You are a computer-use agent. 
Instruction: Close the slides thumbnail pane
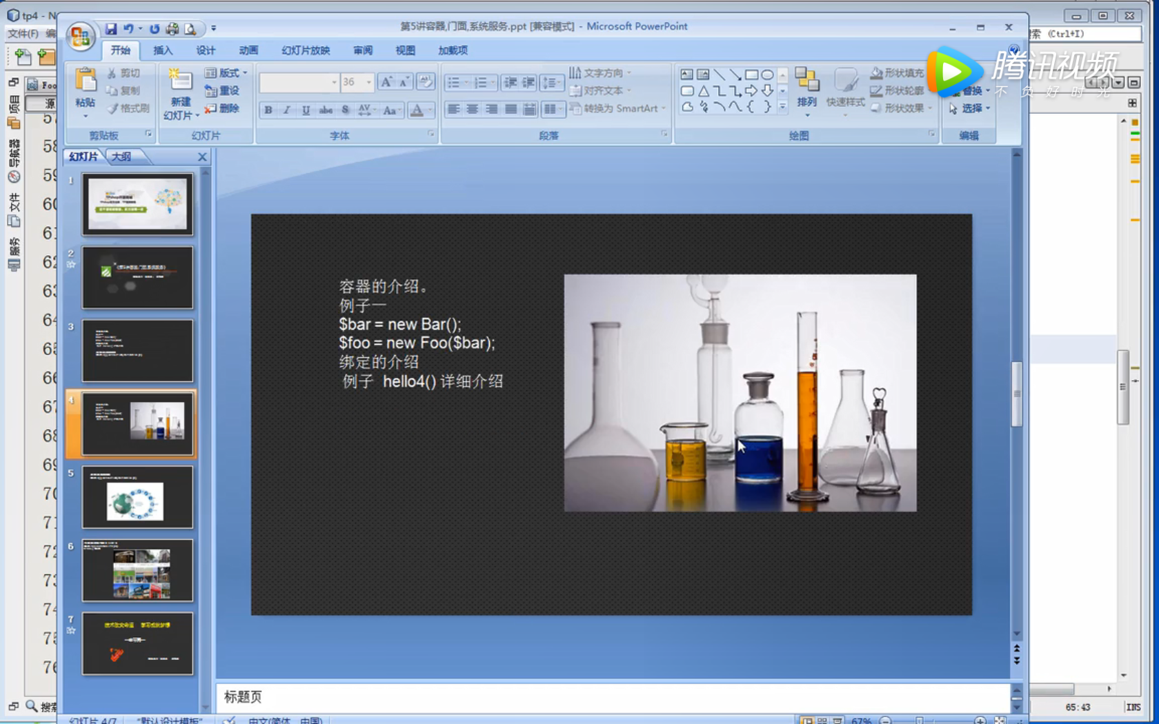click(202, 157)
